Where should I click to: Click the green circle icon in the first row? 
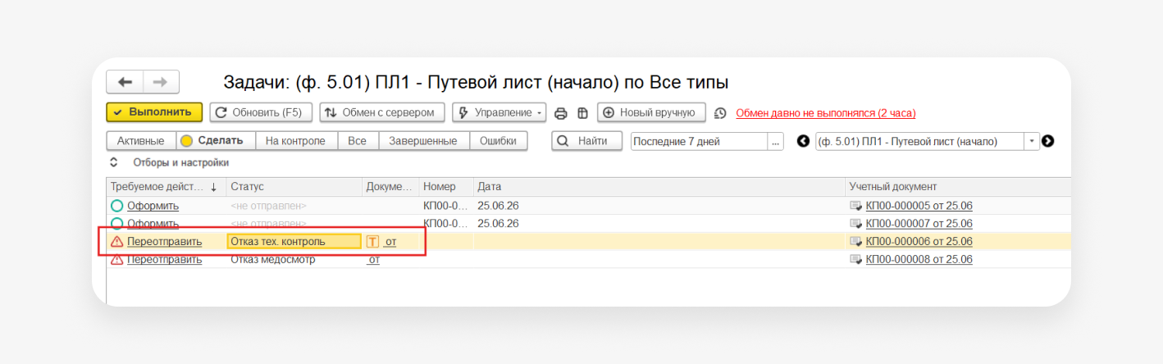116,206
